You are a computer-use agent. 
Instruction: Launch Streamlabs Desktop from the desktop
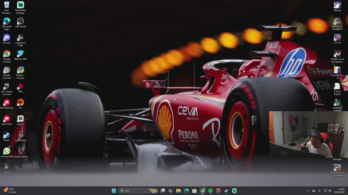coord(20,8)
